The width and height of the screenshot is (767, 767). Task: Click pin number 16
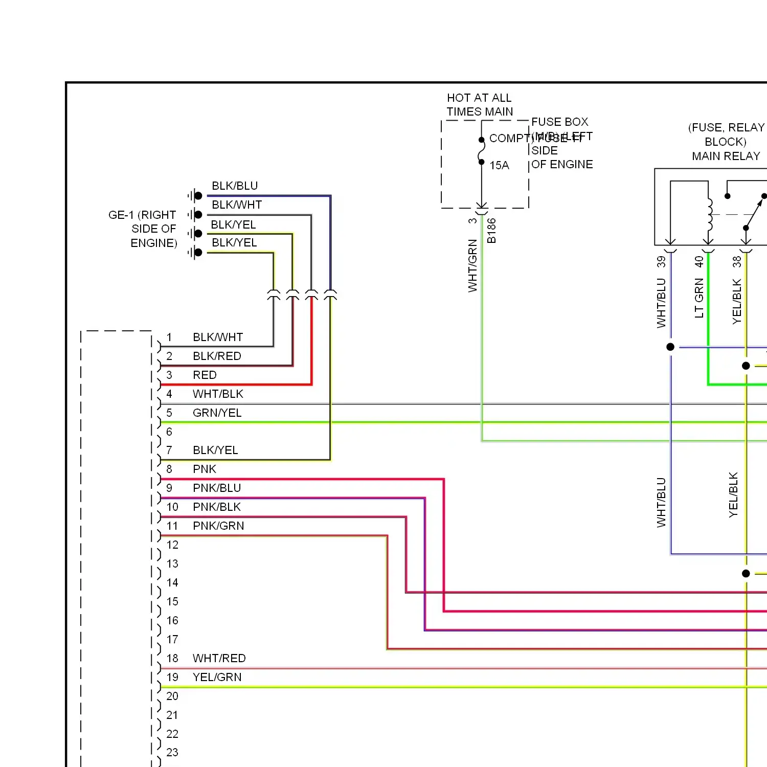pos(172,620)
